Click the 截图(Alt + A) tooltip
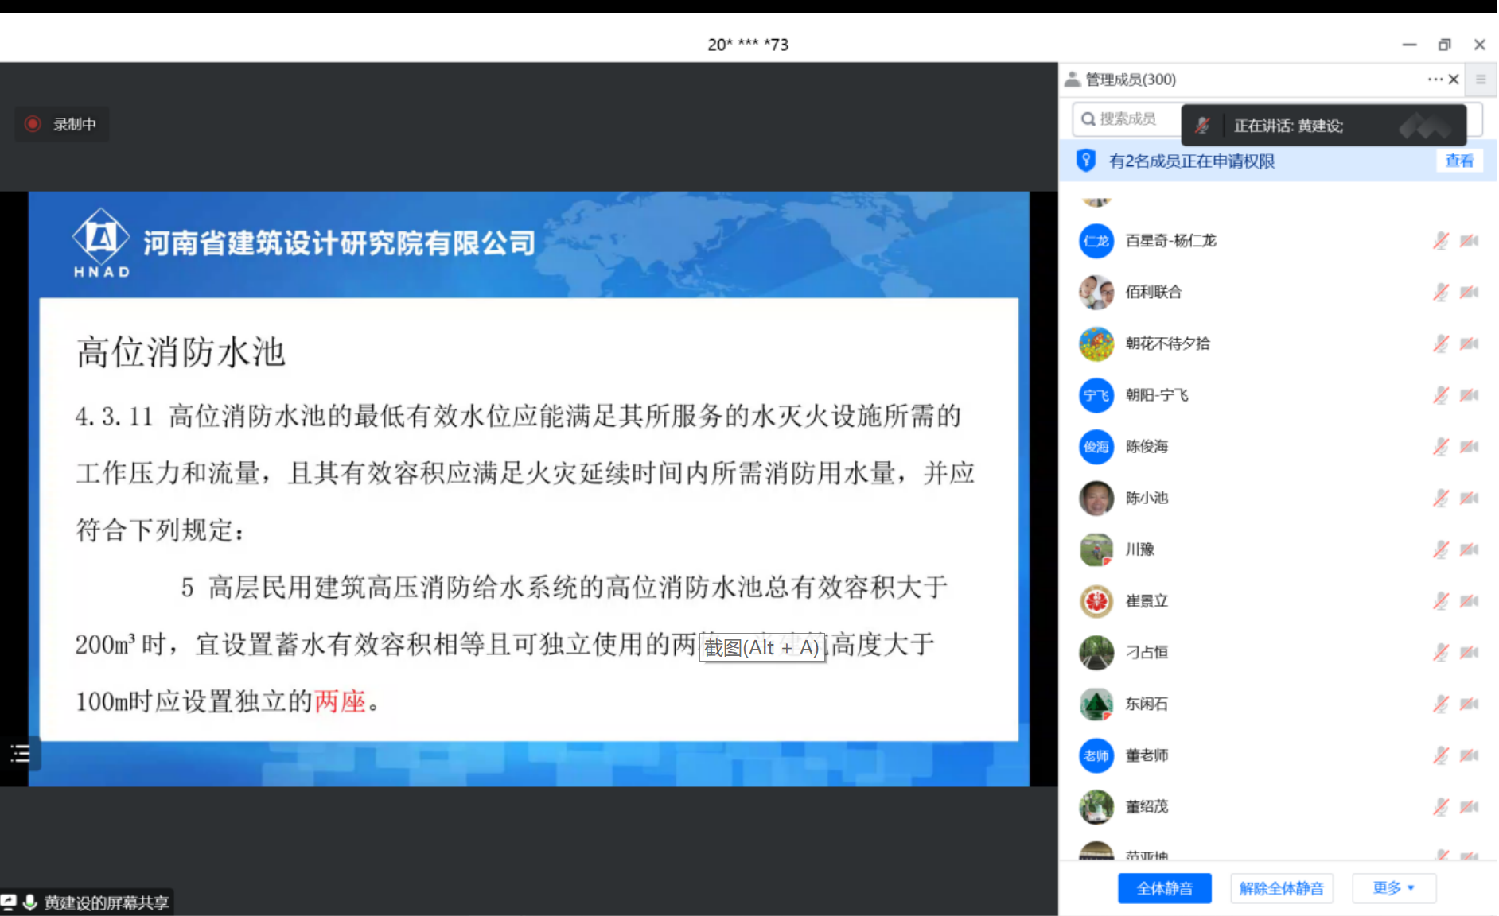 761,647
